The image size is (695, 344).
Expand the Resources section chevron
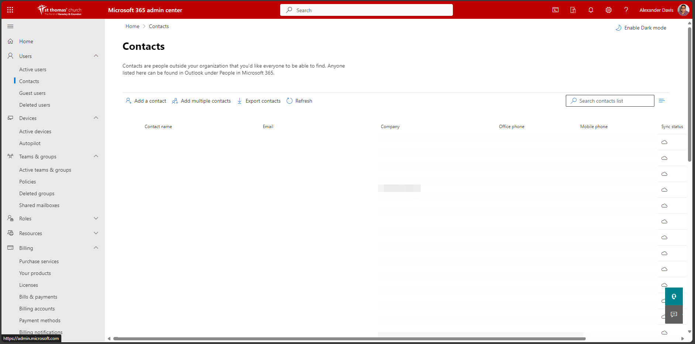[96, 233]
